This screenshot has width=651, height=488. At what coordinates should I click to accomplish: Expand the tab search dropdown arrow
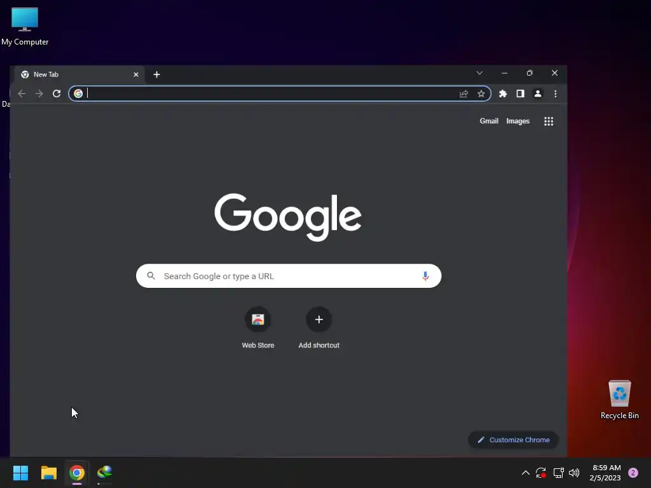(479, 73)
